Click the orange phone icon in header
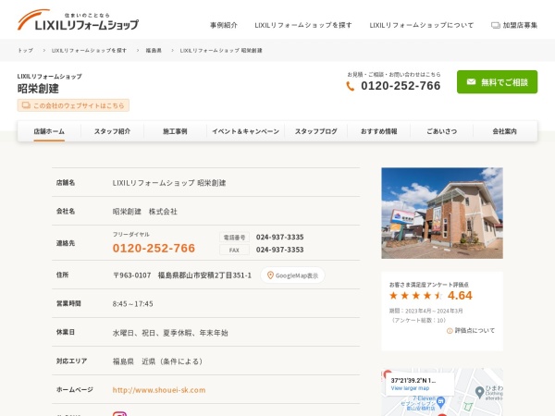This screenshot has height=416, width=555. point(350,86)
